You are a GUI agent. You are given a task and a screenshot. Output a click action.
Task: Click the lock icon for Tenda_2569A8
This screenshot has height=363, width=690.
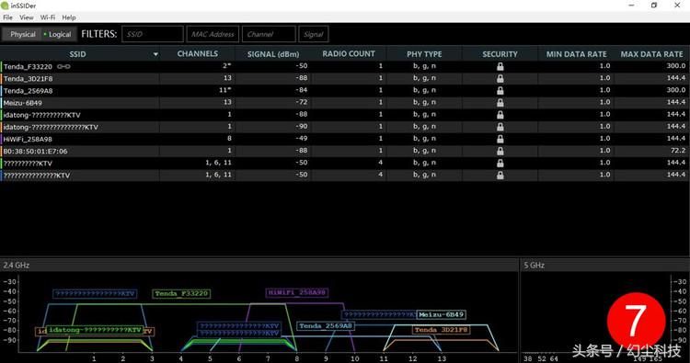coord(500,91)
